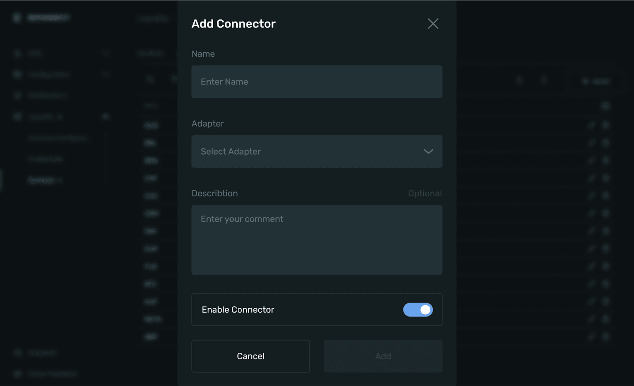Click the Enable Connector label text
The image size is (634, 386).
[238, 310]
